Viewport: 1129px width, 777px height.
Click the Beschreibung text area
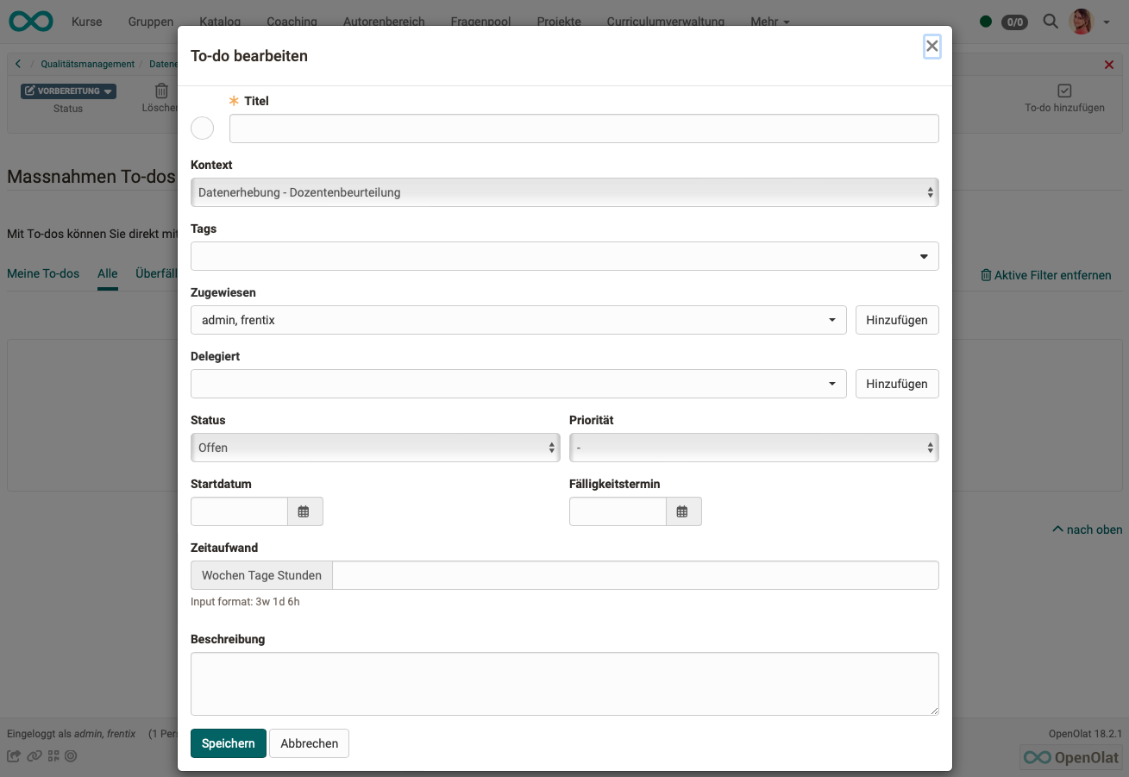(564, 683)
